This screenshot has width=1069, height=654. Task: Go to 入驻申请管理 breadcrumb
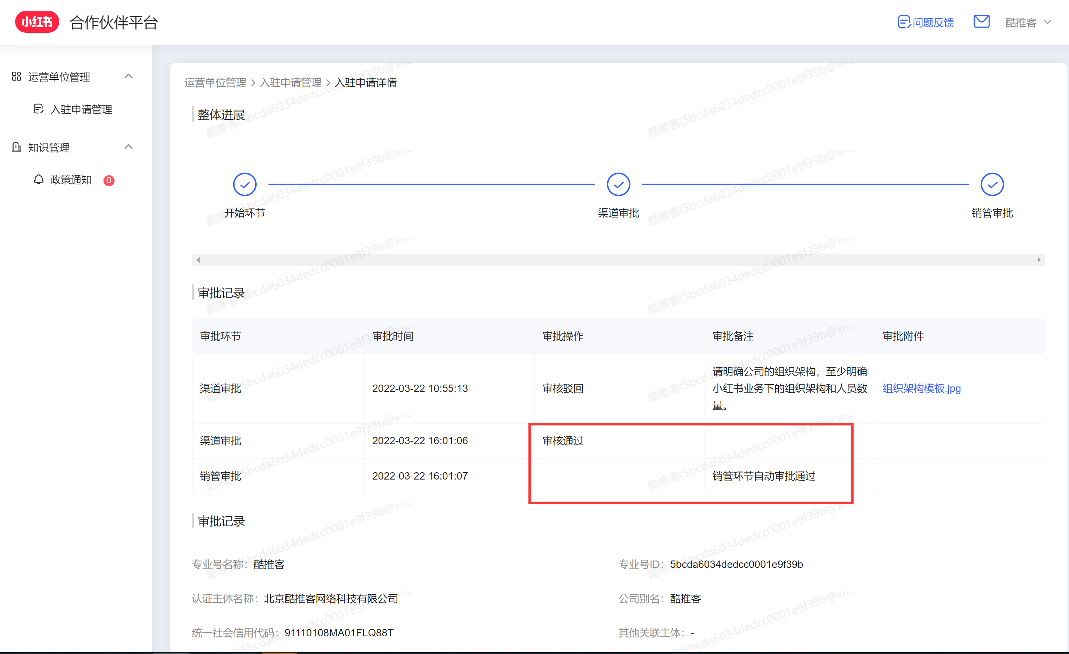pyautogui.click(x=290, y=82)
